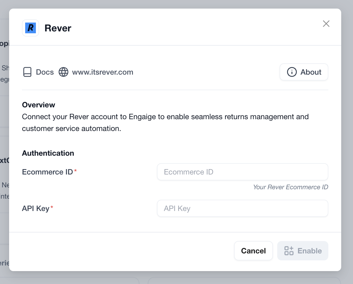Screen dimensions: 353x284
Task: Open the About button
Action: 304,72
